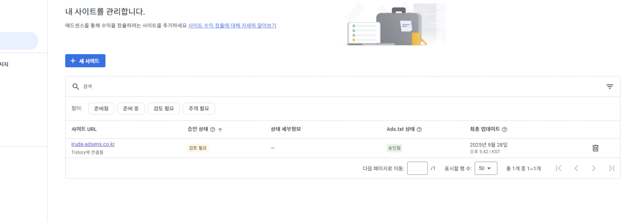Screen dimensions: 627x222
Task: Sort by 승인 상태 column arrow
Action: (220, 130)
